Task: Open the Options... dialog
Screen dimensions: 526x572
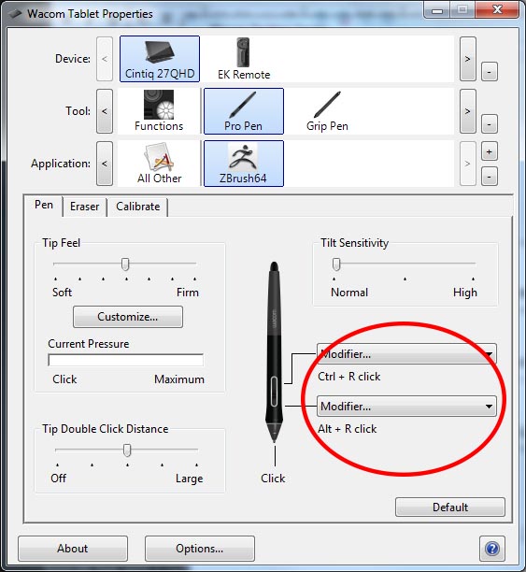Action: (x=200, y=549)
